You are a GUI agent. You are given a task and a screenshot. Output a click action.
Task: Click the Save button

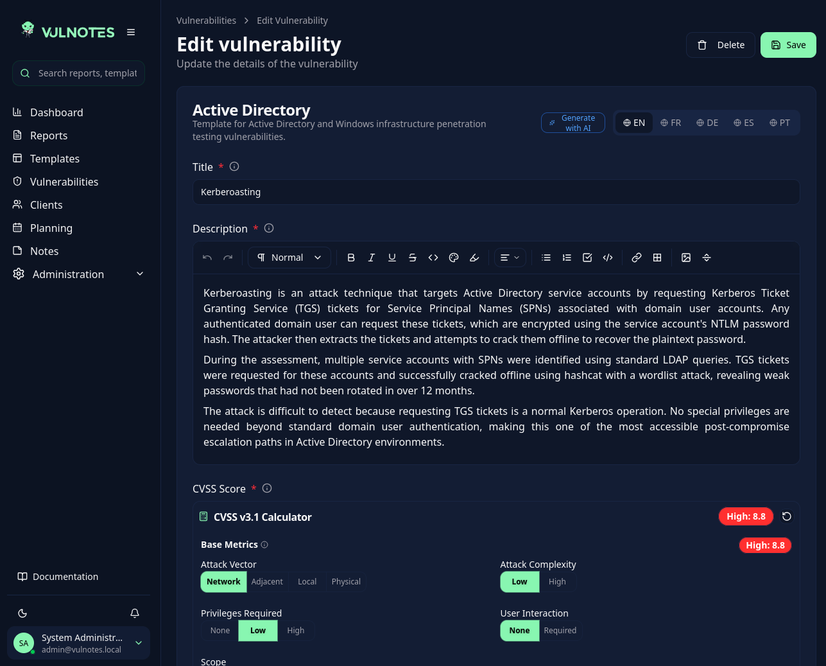coord(788,45)
